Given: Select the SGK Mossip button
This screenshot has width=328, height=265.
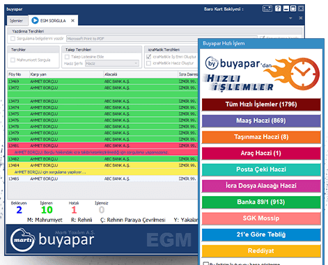Looking at the screenshot, I should pos(261,218).
